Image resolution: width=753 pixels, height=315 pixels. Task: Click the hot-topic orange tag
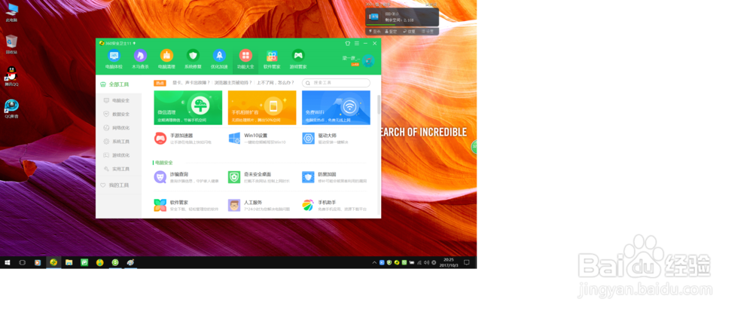[160, 83]
